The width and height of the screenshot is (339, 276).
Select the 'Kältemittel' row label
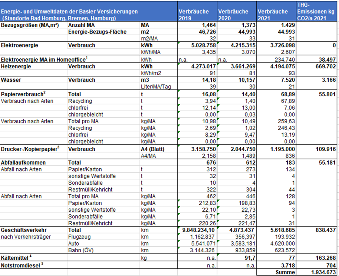(x=16, y=257)
